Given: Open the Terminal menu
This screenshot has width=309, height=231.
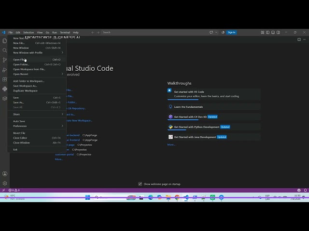Looking at the screenshot, I should point(65,32).
